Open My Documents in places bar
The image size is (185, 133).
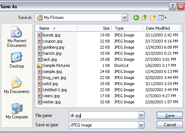17,85
